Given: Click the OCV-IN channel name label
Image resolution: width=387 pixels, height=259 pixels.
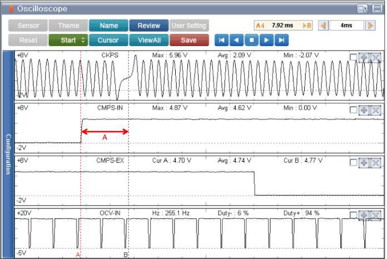Looking at the screenshot, I should [x=110, y=213].
